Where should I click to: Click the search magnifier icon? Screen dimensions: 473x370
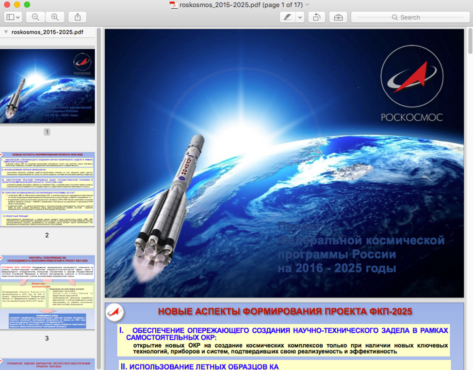[x=394, y=17]
